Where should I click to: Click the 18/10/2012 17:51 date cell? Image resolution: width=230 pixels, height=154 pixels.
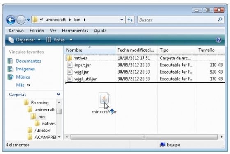click(134, 58)
